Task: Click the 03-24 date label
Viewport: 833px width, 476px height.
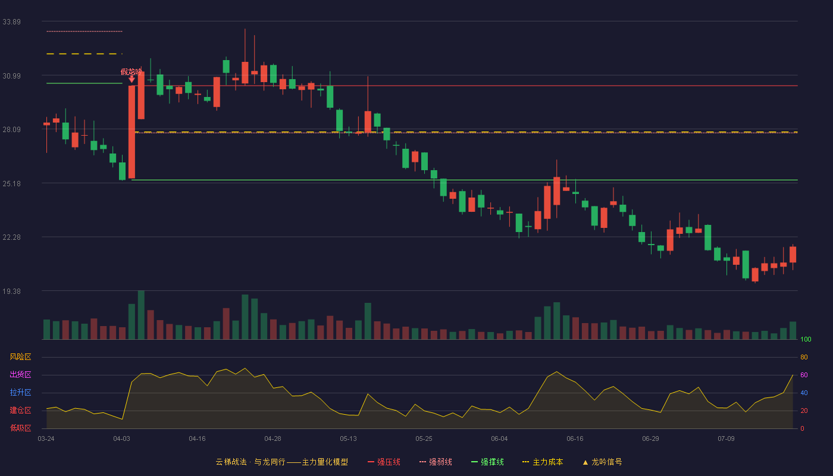Action: pos(46,439)
